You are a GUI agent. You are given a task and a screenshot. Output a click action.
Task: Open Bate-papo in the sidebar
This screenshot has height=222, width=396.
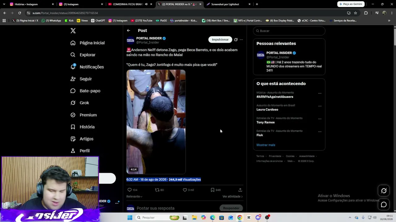[x=85, y=91]
